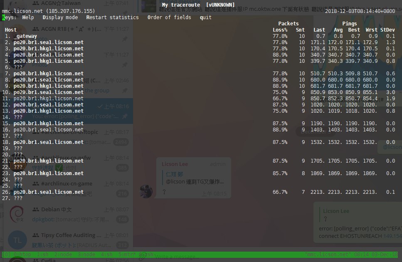This screenshot has width=402, height=262.
Task: Switch to tmux window 0:htop
Action: pos(22,255)
